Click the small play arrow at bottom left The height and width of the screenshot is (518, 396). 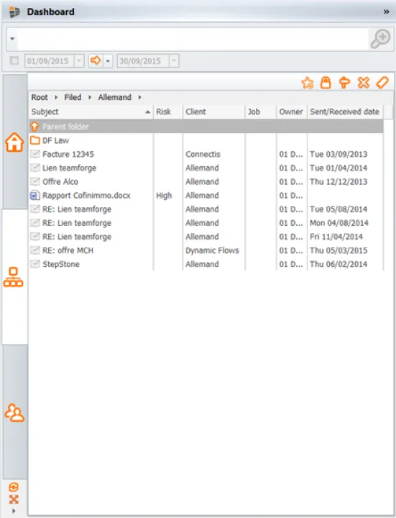tap(14, 511)
